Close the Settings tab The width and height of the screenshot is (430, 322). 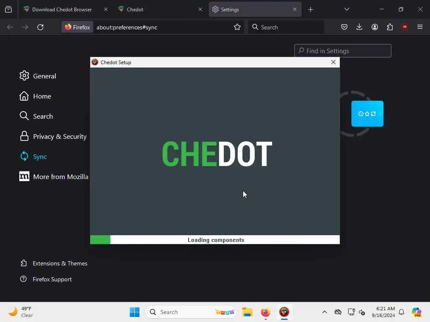click(294, 9)
